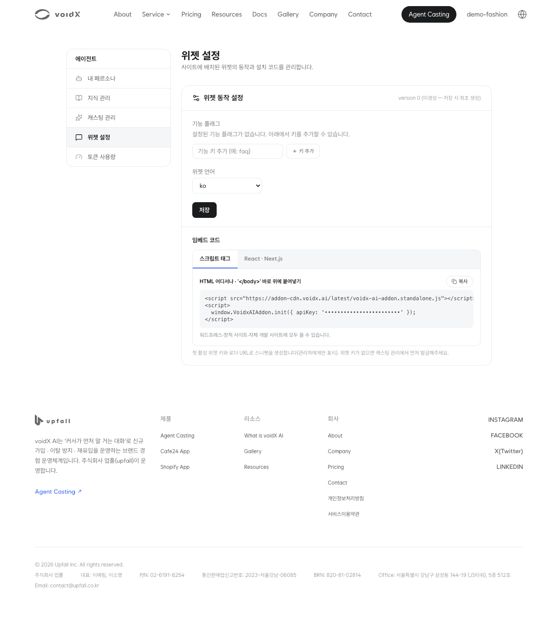The height and width of the screenshot is (617, 558).
Task: Click the upfall logo in footer
Action: (x=53, y=420)
